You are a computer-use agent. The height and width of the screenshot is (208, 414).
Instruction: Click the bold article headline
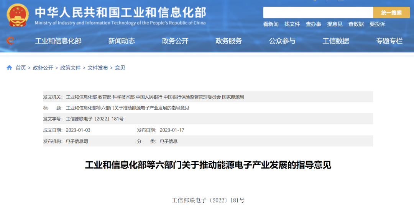[208, 165]
